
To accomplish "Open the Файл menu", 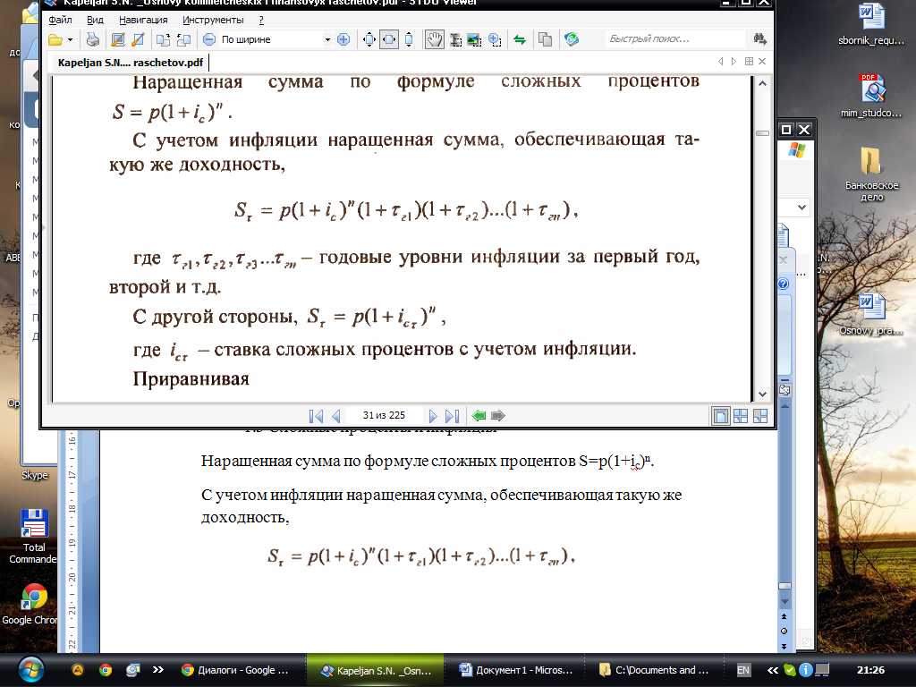I will (x=60, y=20).
